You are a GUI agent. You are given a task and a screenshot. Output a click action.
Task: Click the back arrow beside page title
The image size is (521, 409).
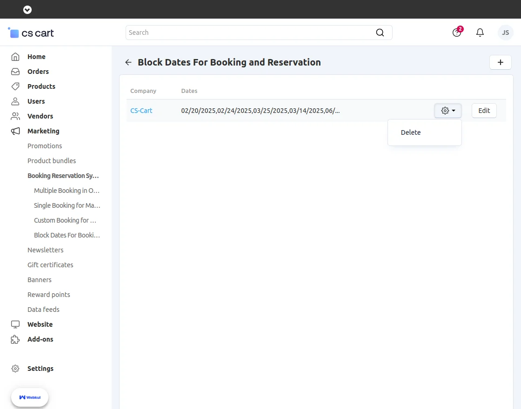tap(128, 62)
